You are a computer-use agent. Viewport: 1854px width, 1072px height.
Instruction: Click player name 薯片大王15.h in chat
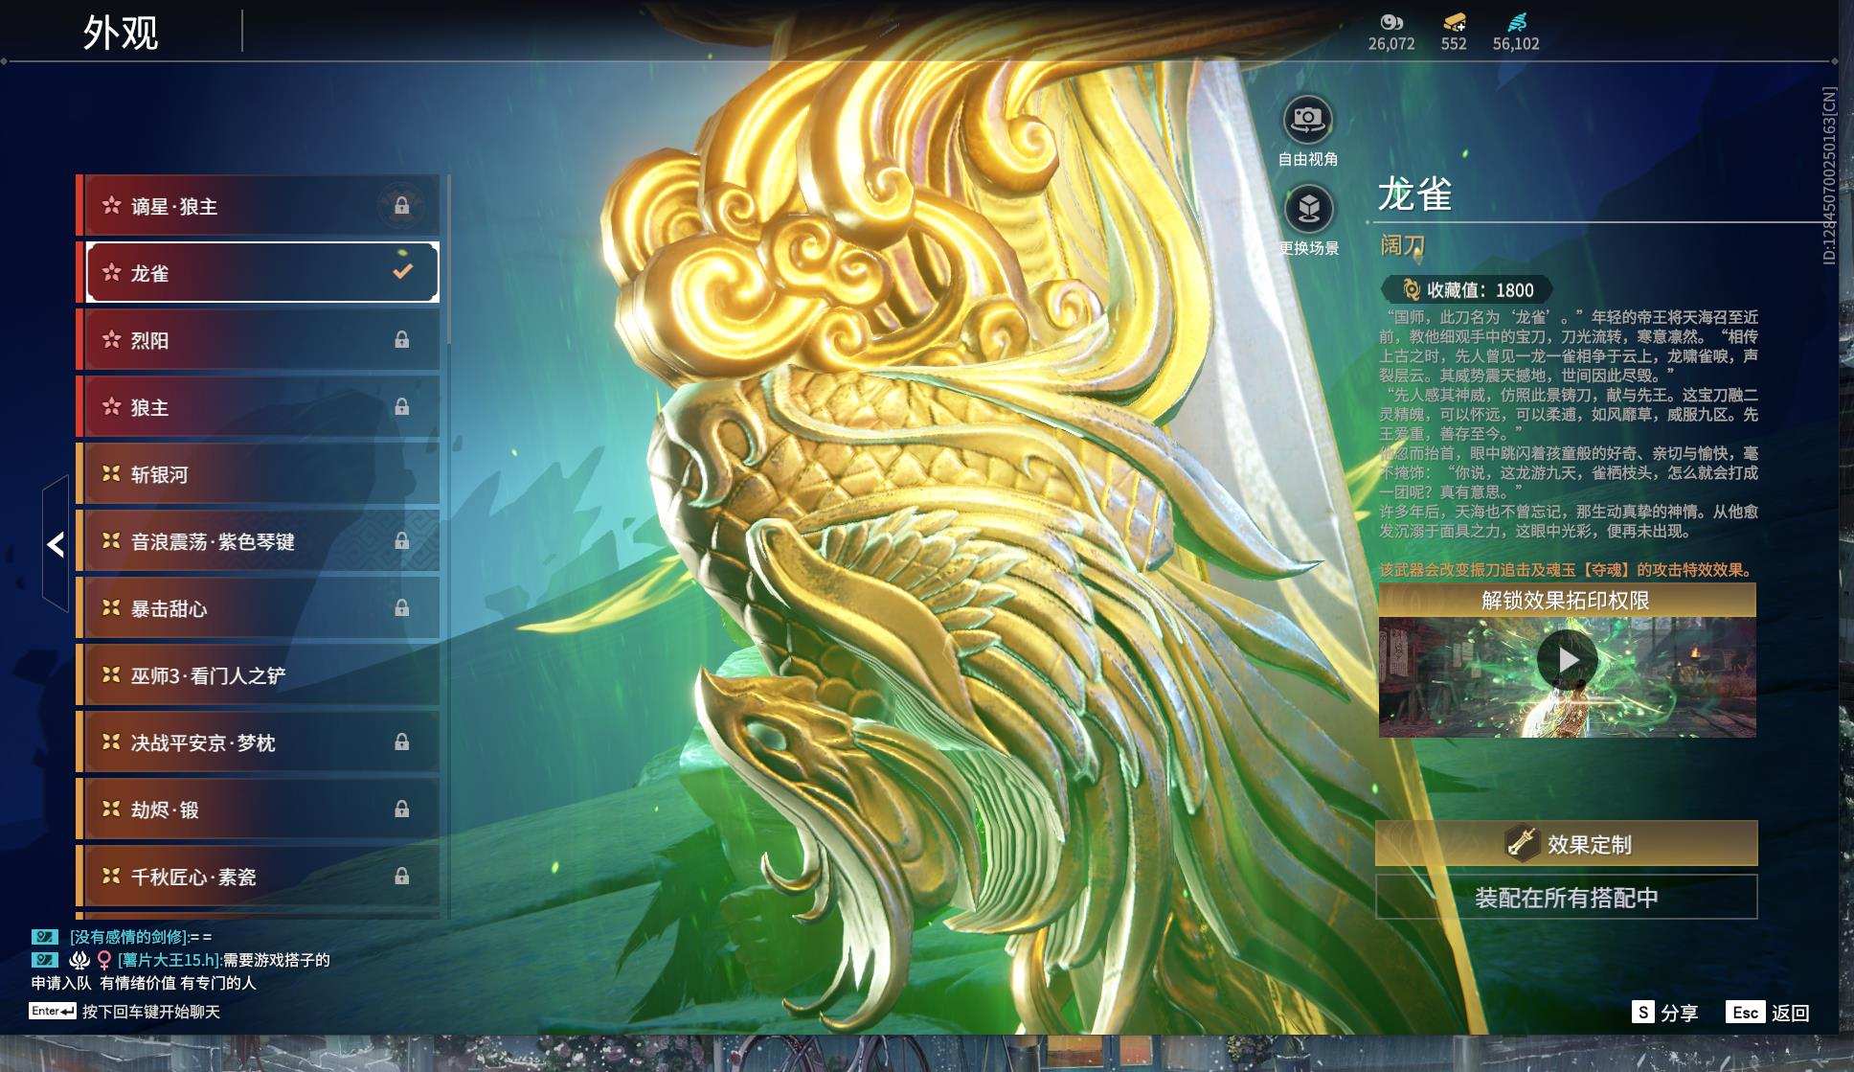point(170,959)
